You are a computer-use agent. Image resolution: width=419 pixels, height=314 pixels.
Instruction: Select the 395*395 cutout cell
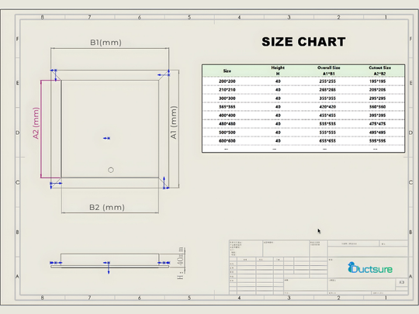(377, 116)
